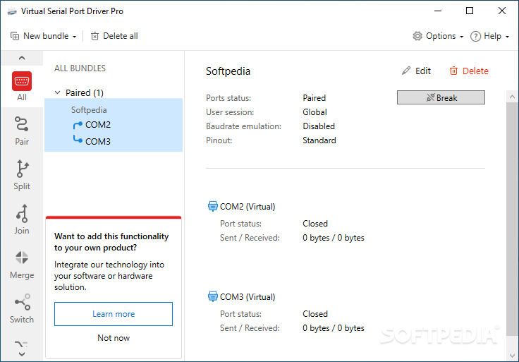
Task: Click the New bundle label
Action: click(x=46, y=36)
